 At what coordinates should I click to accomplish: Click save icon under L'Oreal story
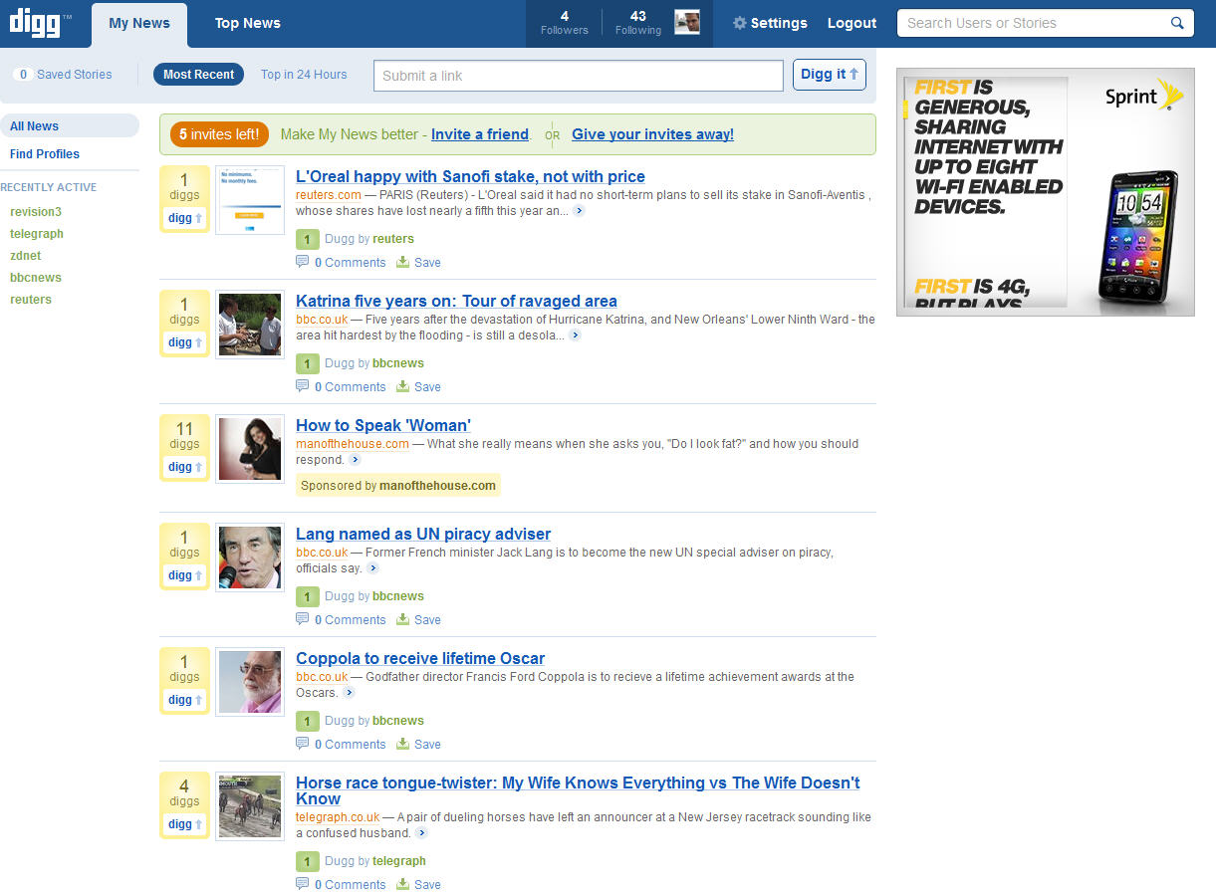click(403, 262)
